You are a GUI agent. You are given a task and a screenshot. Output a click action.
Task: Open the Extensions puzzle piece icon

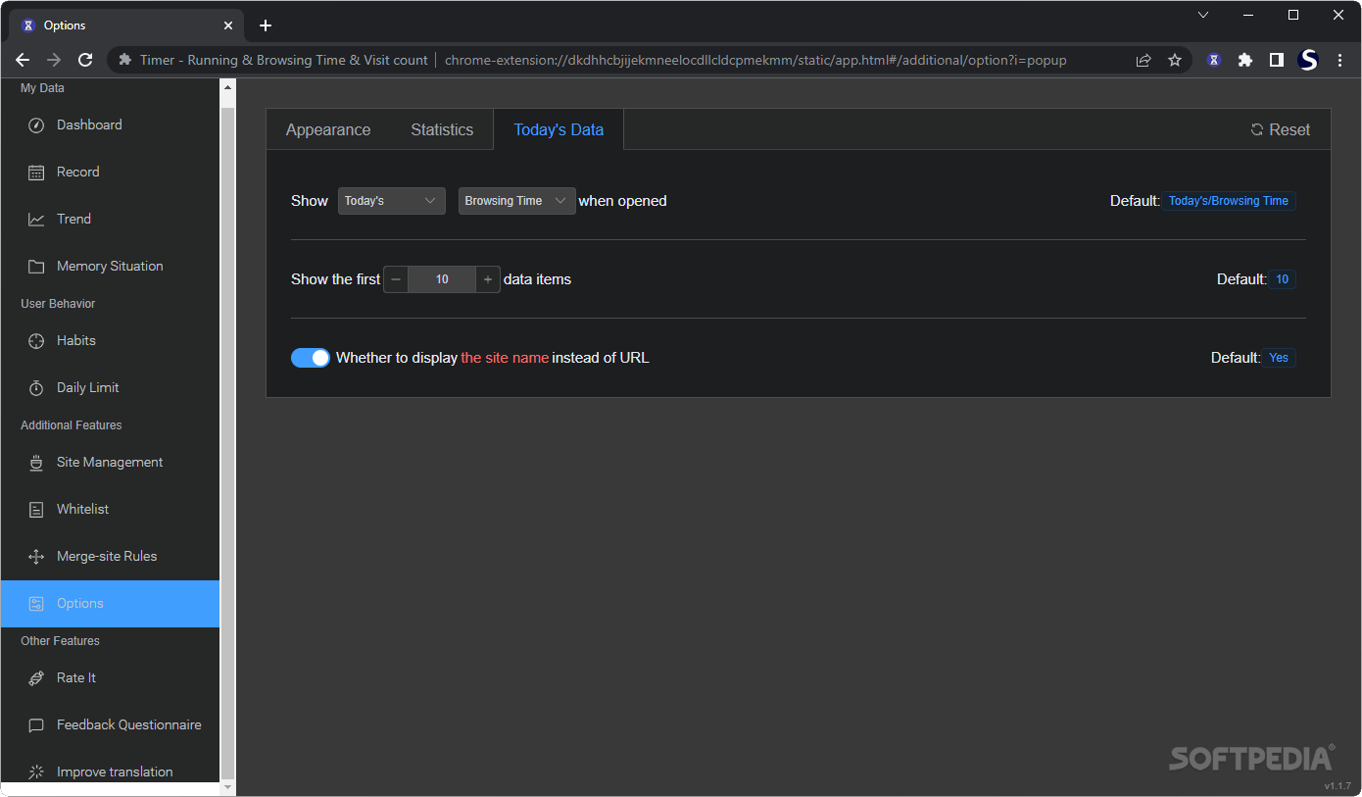1245,60
